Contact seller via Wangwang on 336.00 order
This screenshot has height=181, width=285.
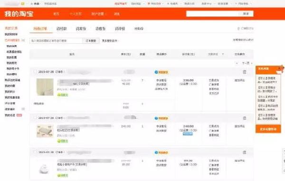click(x=161, y=72)
